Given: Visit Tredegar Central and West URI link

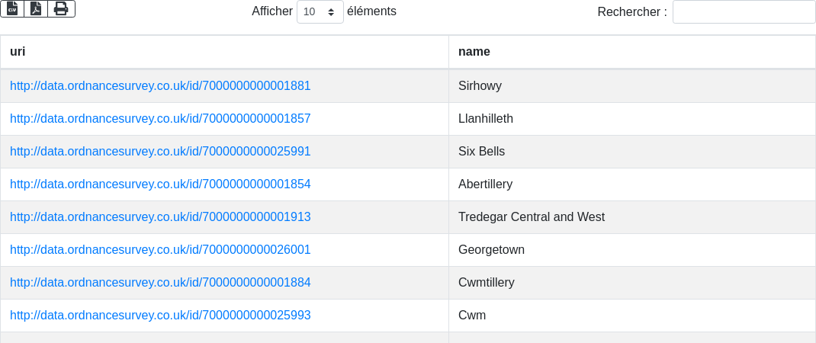Looking at the screenshot, I should pyautogui.click(x=160, y=217).
